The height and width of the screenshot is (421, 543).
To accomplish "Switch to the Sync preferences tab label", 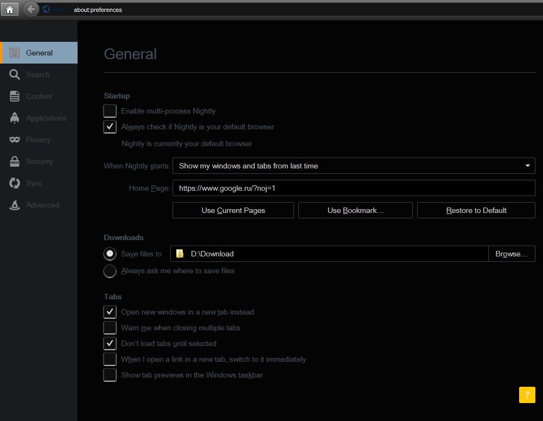I will point(34,183).
